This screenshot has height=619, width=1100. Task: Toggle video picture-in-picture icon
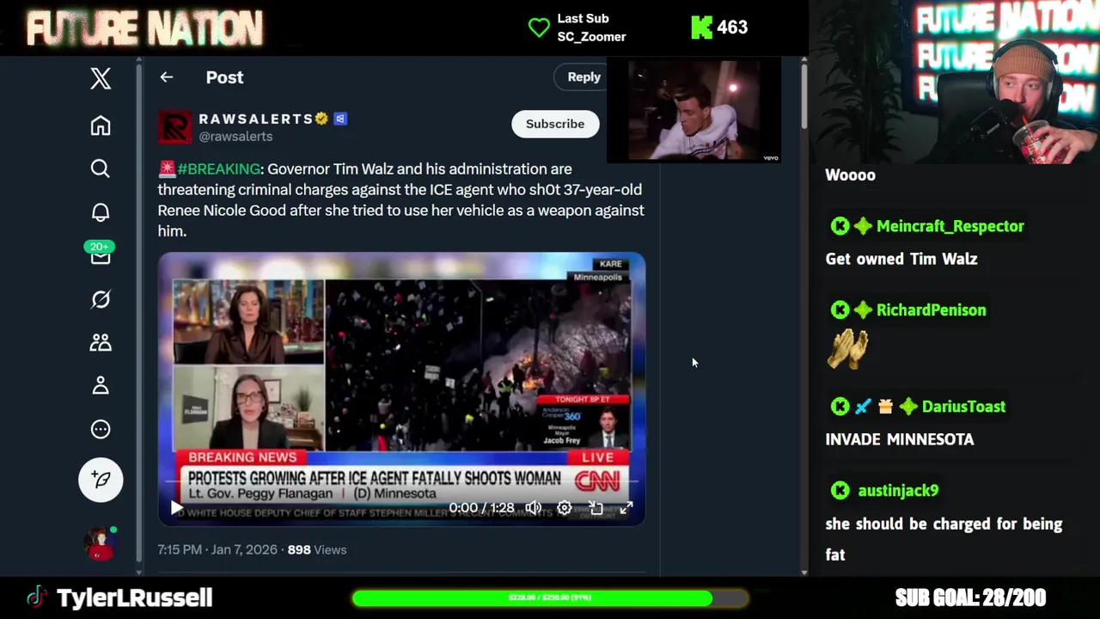[596, 508]
